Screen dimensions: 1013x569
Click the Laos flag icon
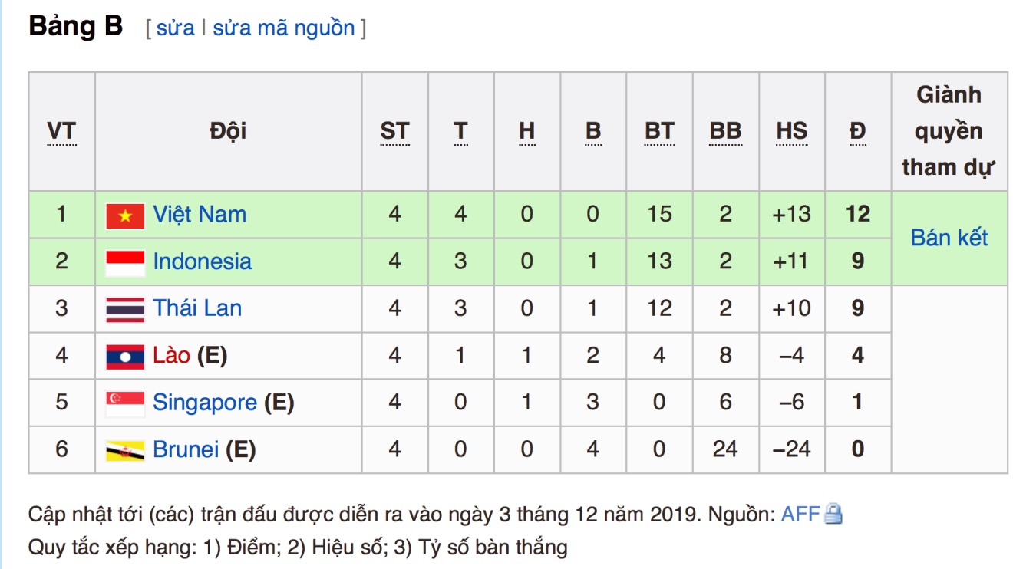(x=125, y=357)
